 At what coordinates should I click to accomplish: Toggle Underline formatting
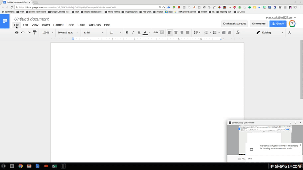coord(139,32)
